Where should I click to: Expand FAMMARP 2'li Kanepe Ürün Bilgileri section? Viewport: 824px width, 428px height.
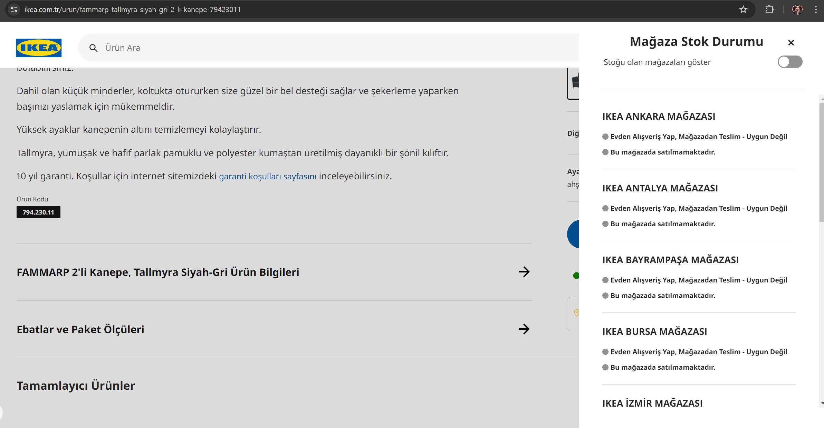coord(274,272)
